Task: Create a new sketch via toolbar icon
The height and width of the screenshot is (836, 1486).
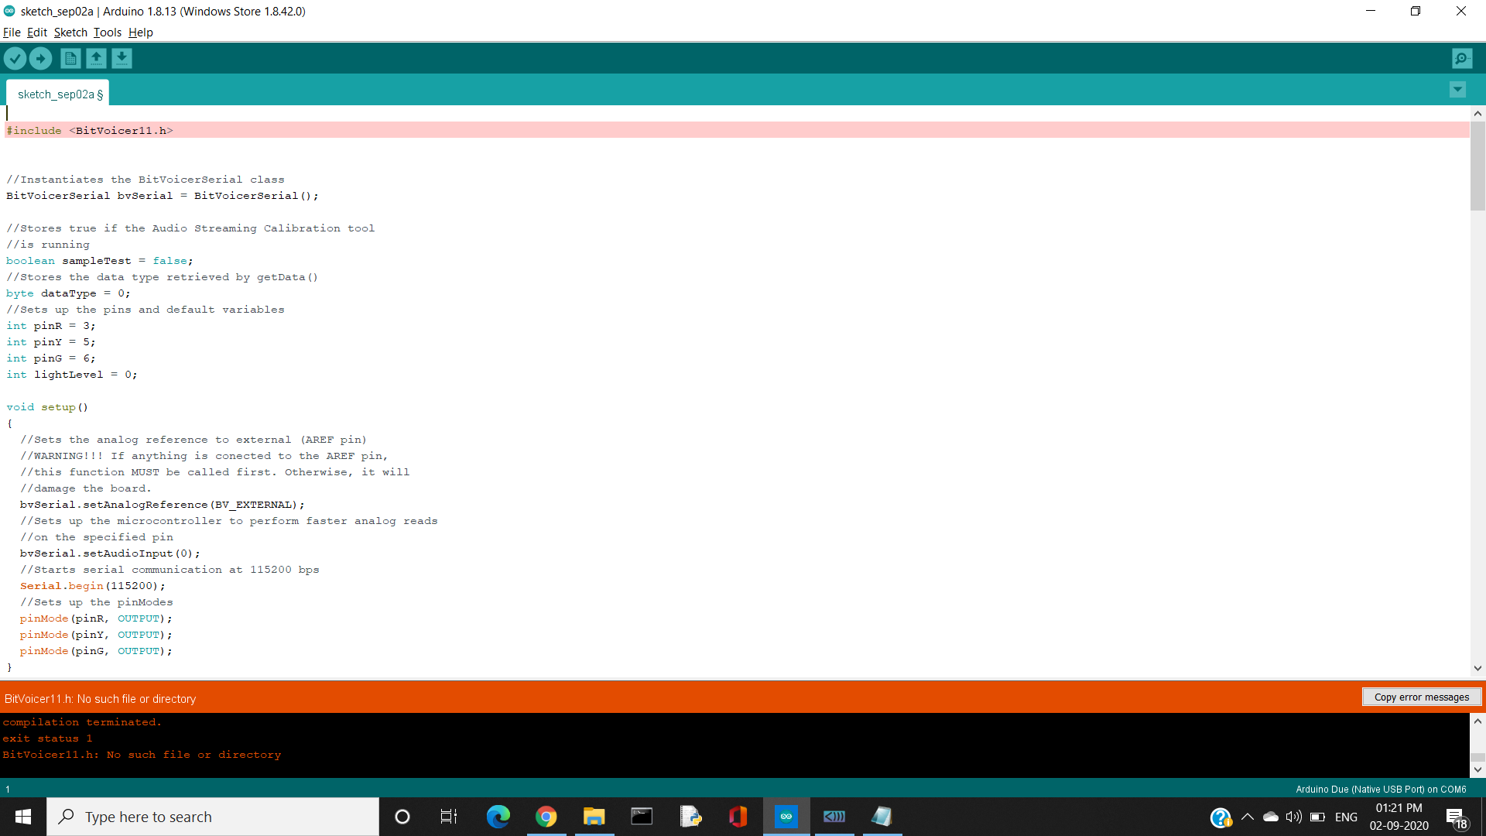Action: click(x=70, y=58)
